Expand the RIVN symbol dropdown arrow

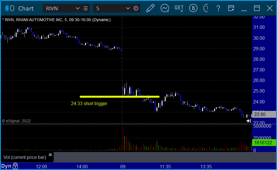[77, 8]
